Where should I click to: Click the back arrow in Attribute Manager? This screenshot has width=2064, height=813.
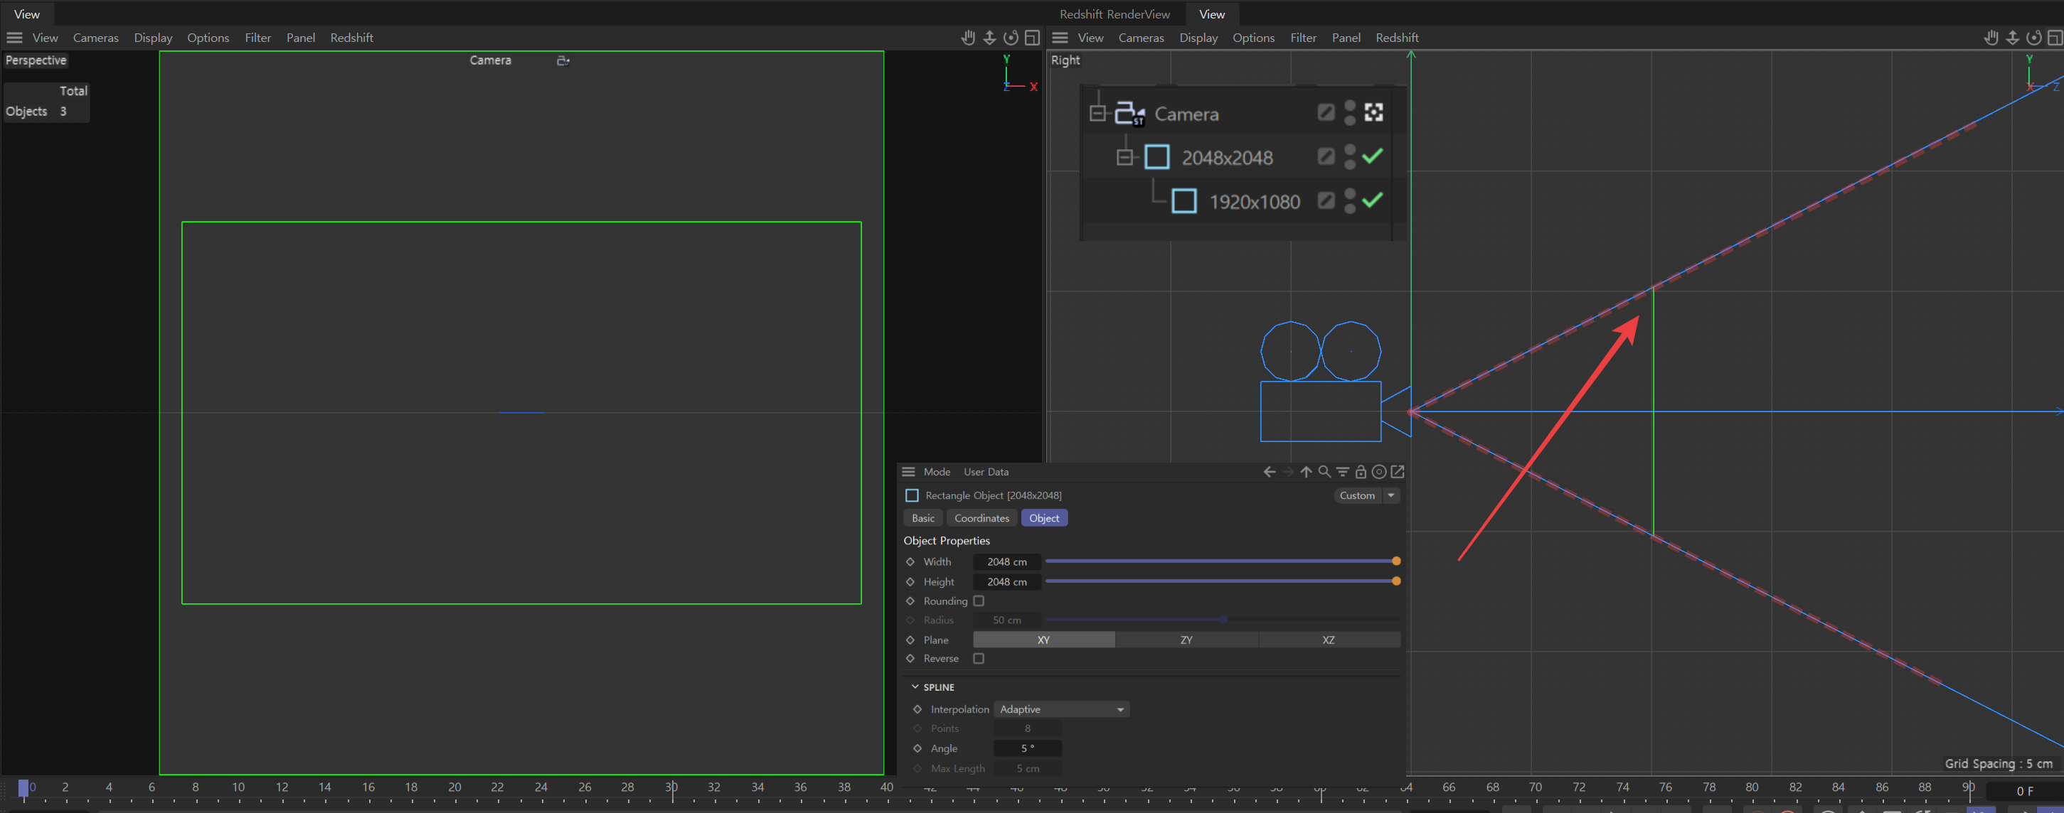1269,472
